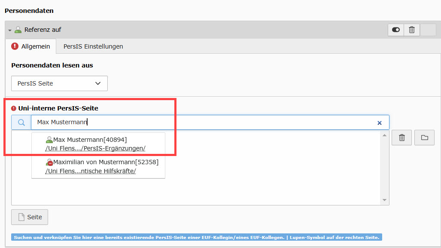Select suggestion Max Mustermann [40894]
Screen dimensions: 441x248
(90, 140)
